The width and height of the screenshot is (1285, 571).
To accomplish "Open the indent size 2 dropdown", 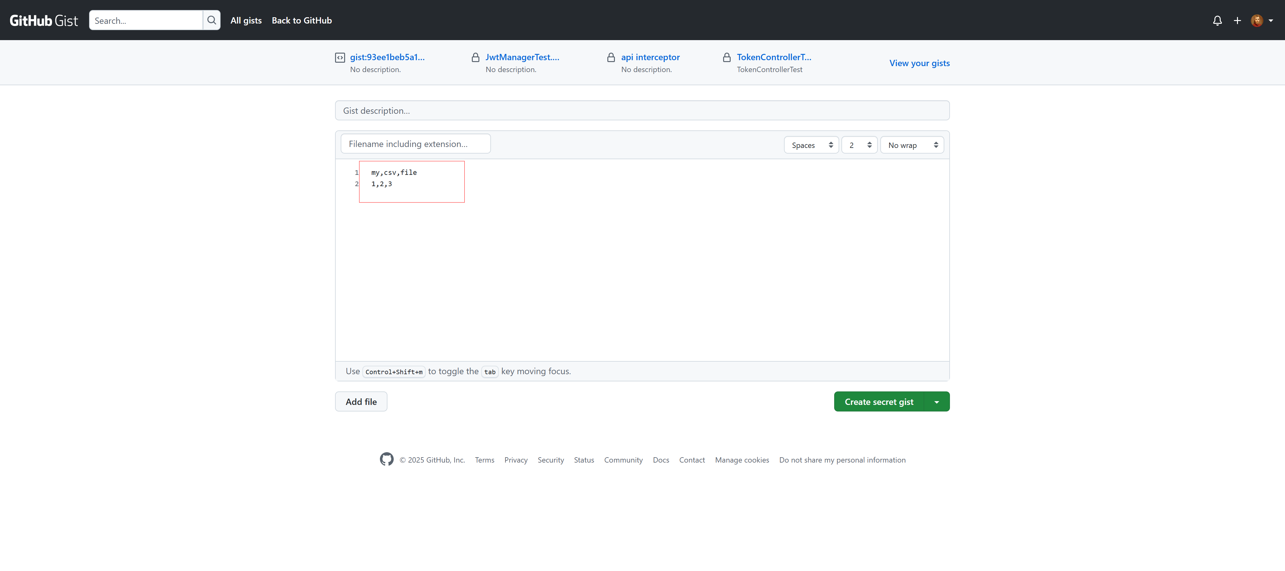I will 859,145.
